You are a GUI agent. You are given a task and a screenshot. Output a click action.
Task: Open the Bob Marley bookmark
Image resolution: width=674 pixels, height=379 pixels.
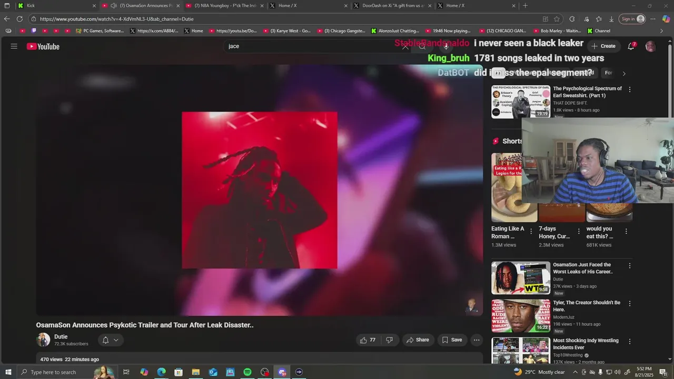point(557,31)
